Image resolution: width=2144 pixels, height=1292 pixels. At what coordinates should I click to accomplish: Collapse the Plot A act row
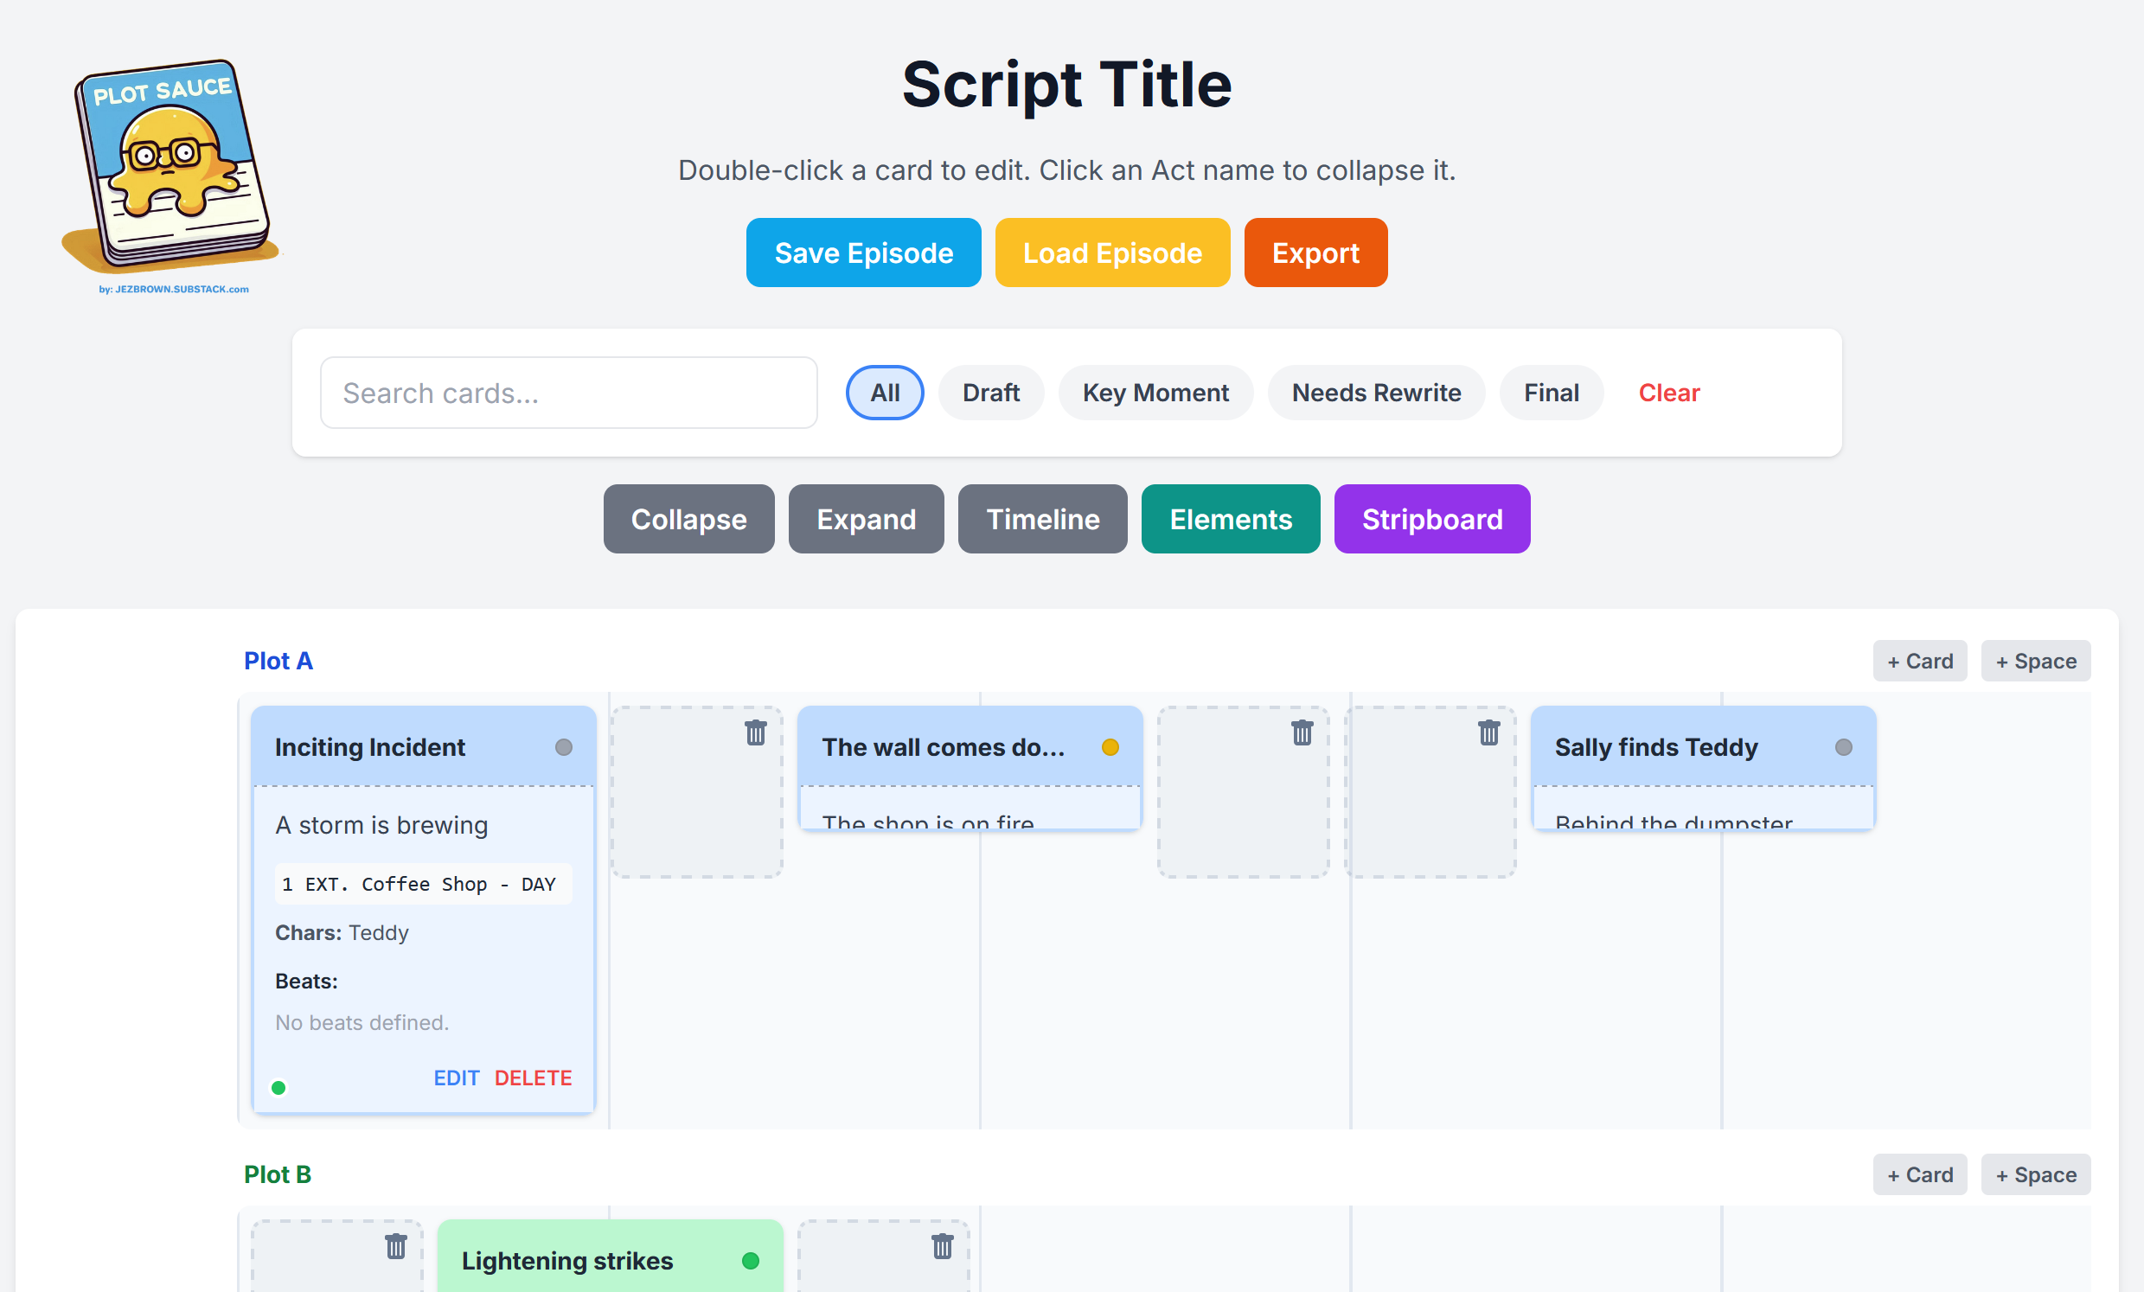(x=278, y=661)
